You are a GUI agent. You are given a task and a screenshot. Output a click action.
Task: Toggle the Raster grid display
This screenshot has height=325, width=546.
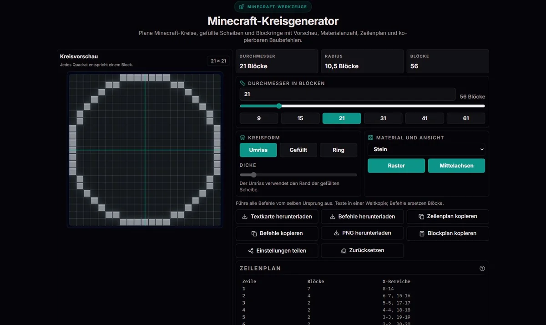pyautogui.click(x=396, y=166)
